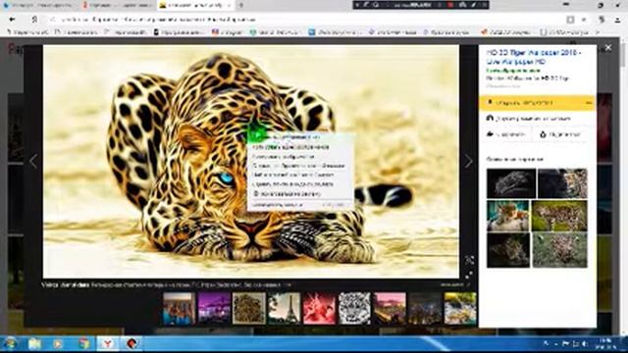Show previous image with left arrow
This screenshot has width=628, height=353.
33,162
